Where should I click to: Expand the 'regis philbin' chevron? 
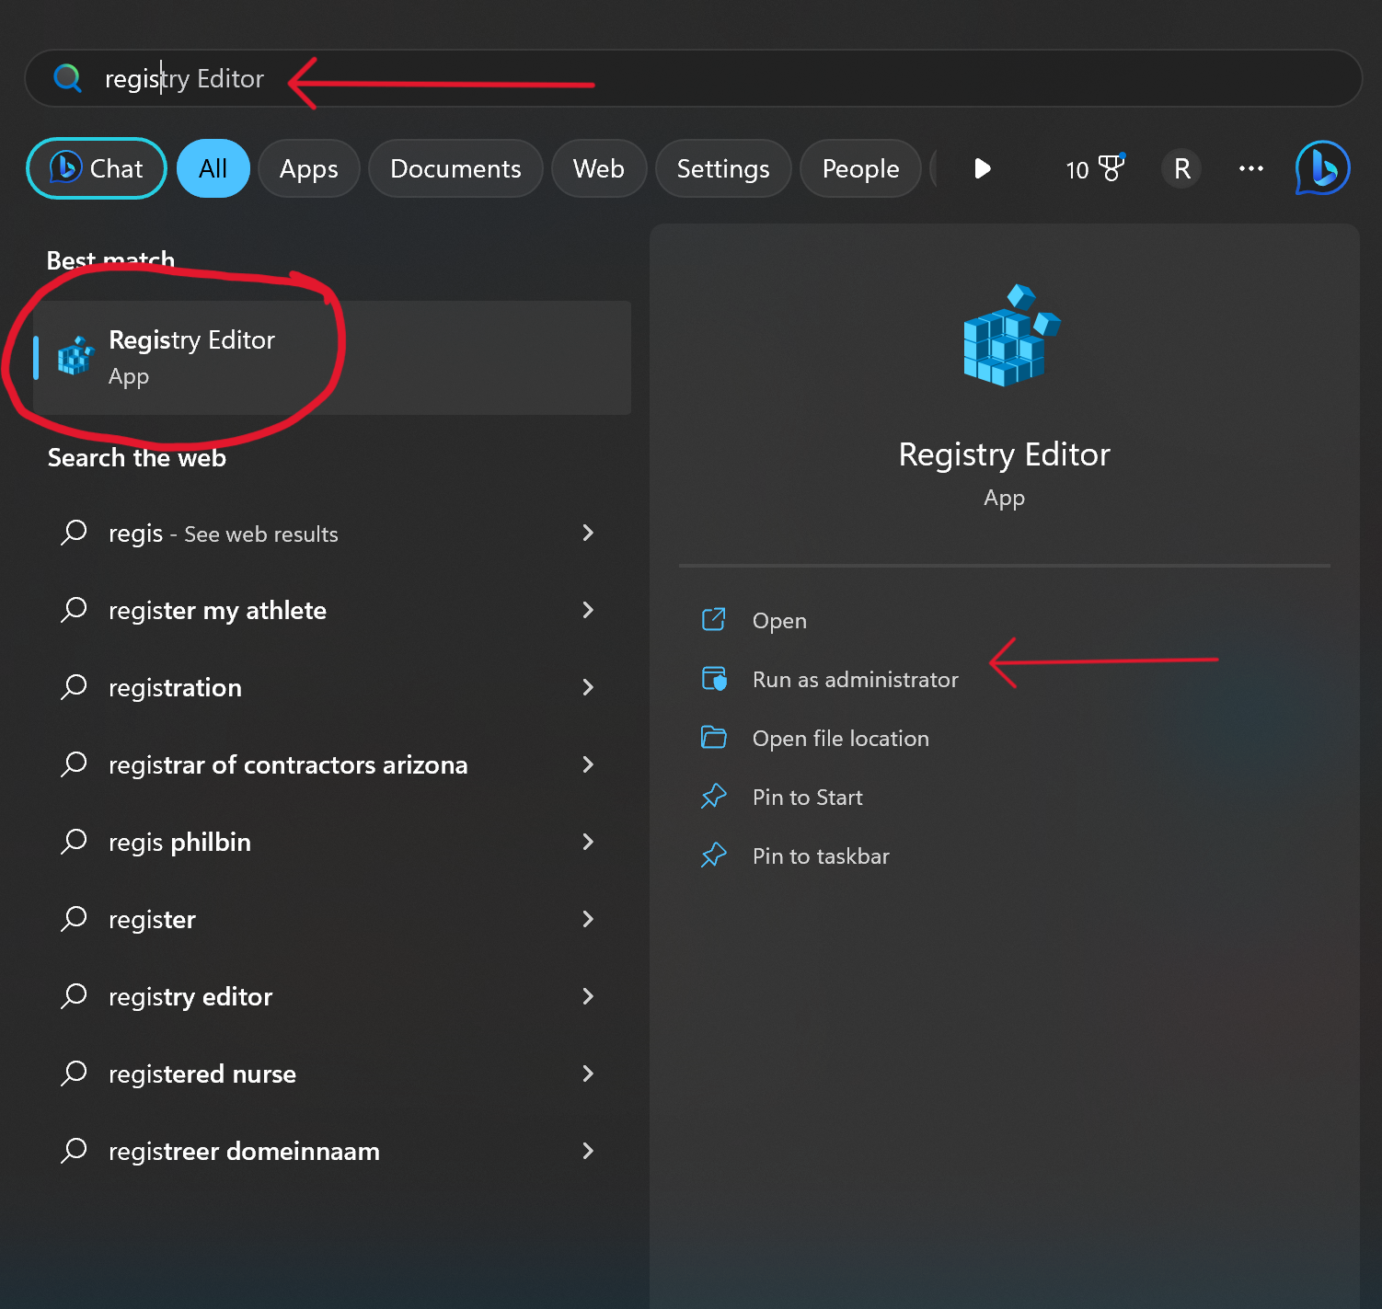click(588, 842)
